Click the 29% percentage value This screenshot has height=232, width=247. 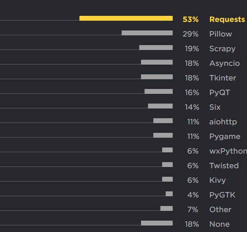pyautogui.click(x=191, y=34)
